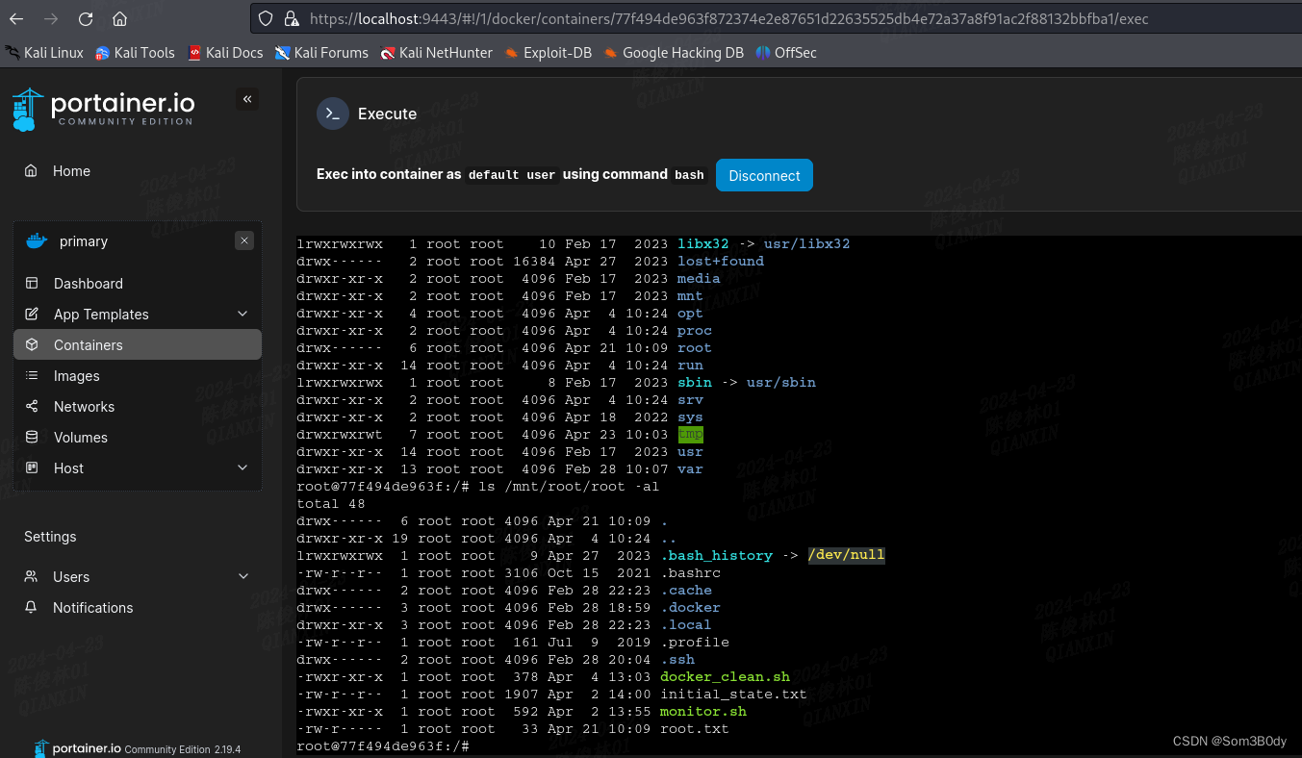Open App Templates in the sidebar
Viewport: 1302px width, 758px height.
101,315
